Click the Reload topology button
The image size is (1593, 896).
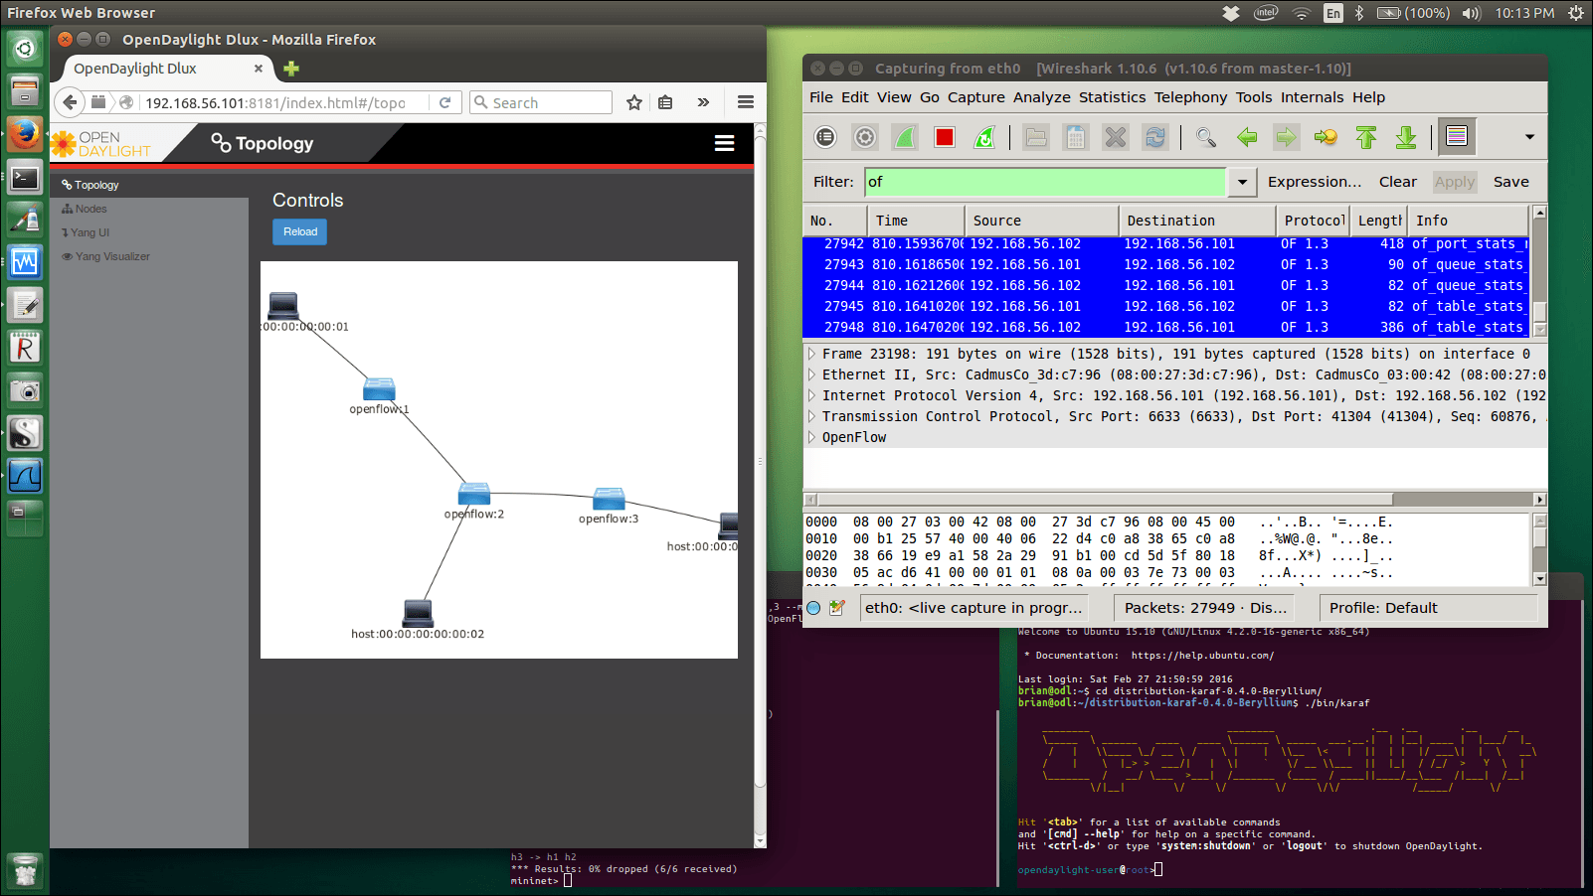[x=300, y=231]
